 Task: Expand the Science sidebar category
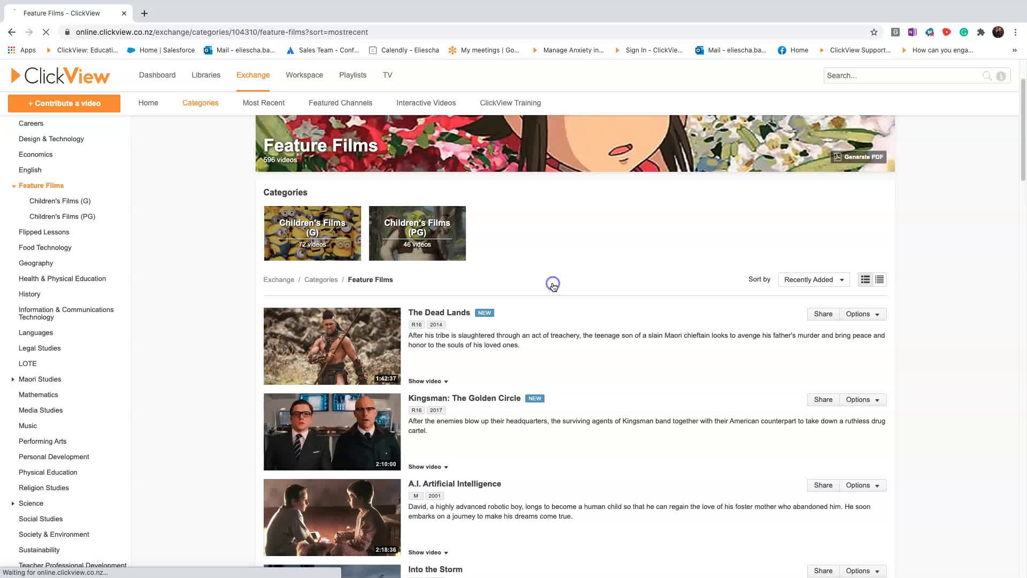(13, 504)
